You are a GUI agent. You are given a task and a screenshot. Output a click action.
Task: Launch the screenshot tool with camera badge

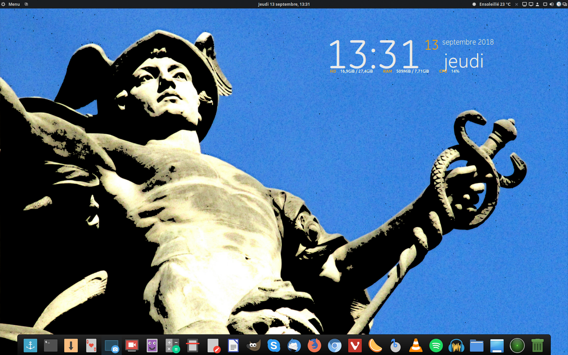111,345
